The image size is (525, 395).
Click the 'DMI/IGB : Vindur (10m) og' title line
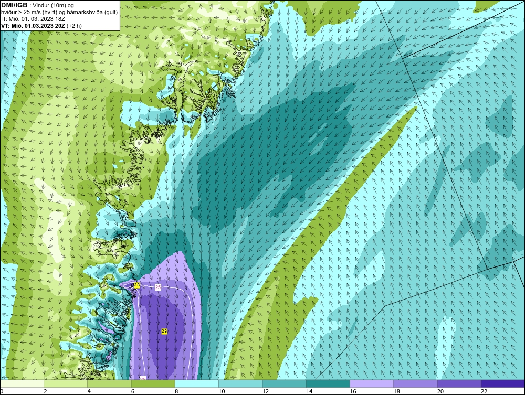click(x=38, y=5)
